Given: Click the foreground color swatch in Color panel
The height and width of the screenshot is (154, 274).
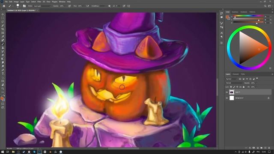Looking at the screenshot, I should coord(227,17).
